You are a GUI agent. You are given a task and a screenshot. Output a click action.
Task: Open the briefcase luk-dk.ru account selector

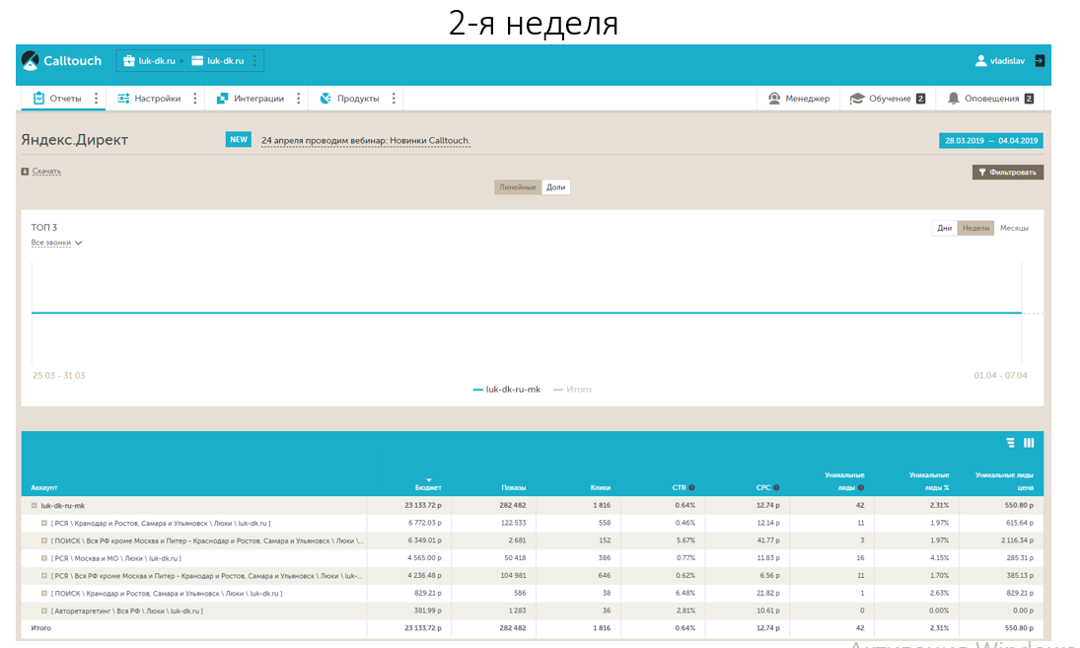pos(149,60)
